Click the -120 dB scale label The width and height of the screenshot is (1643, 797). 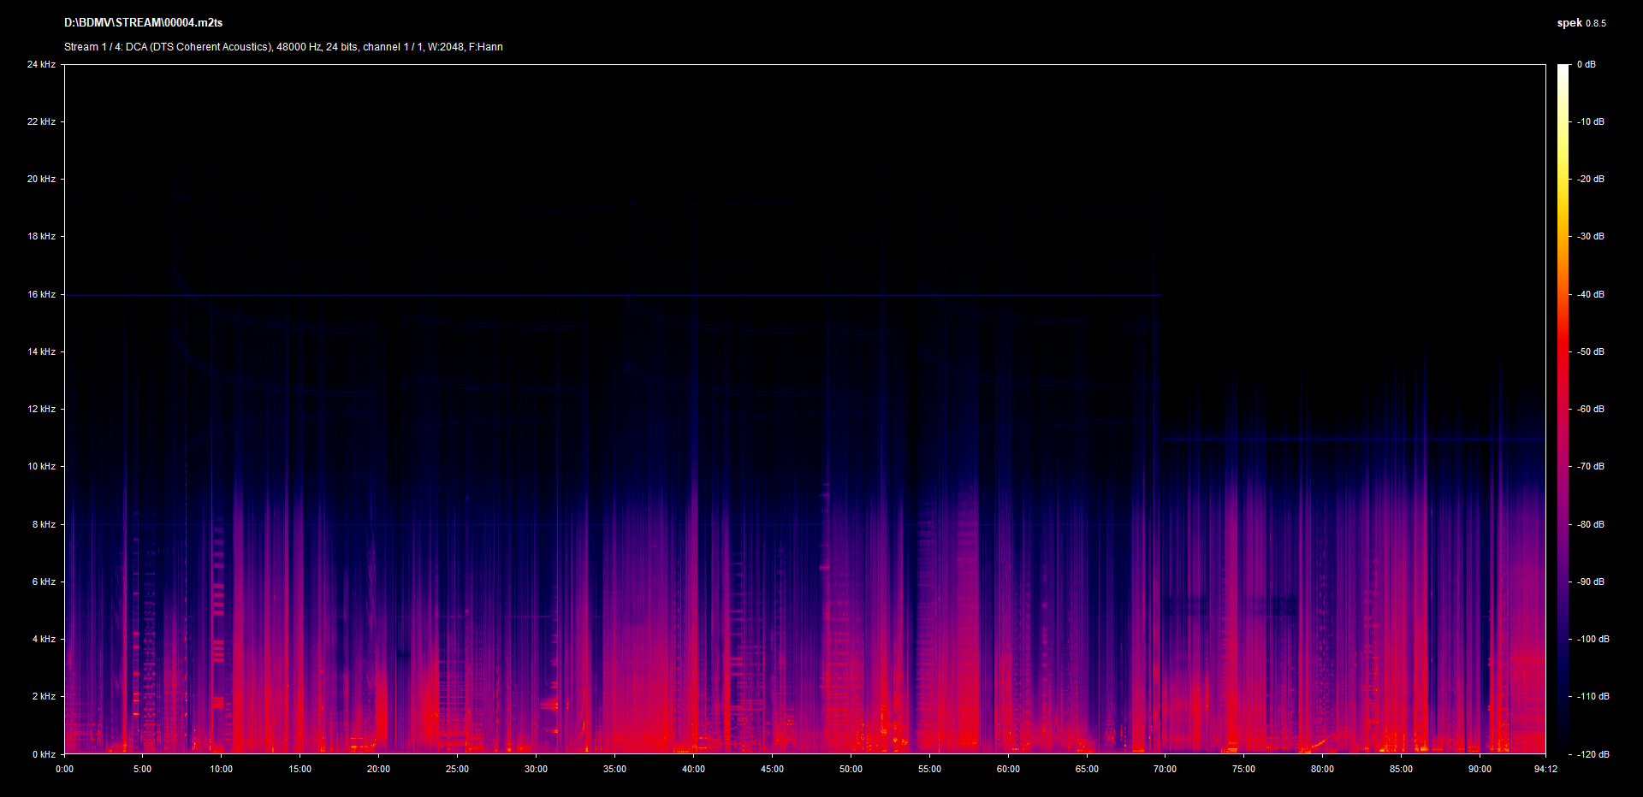pos(1592,754)
